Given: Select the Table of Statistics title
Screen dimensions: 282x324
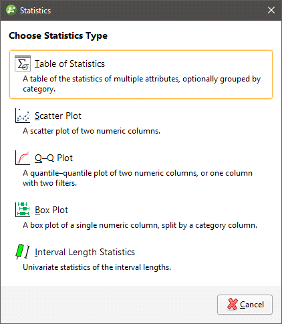Looking at the screenshot, I should (x=69, y=64).
